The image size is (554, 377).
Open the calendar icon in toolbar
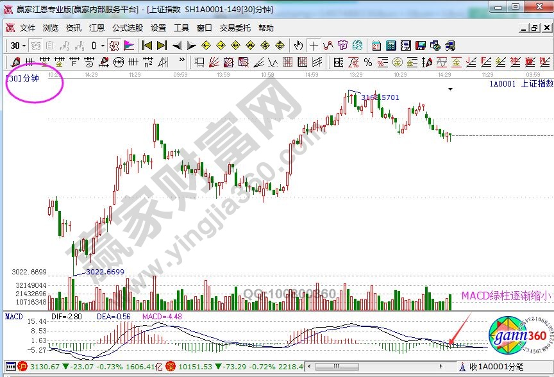point(376,46)
